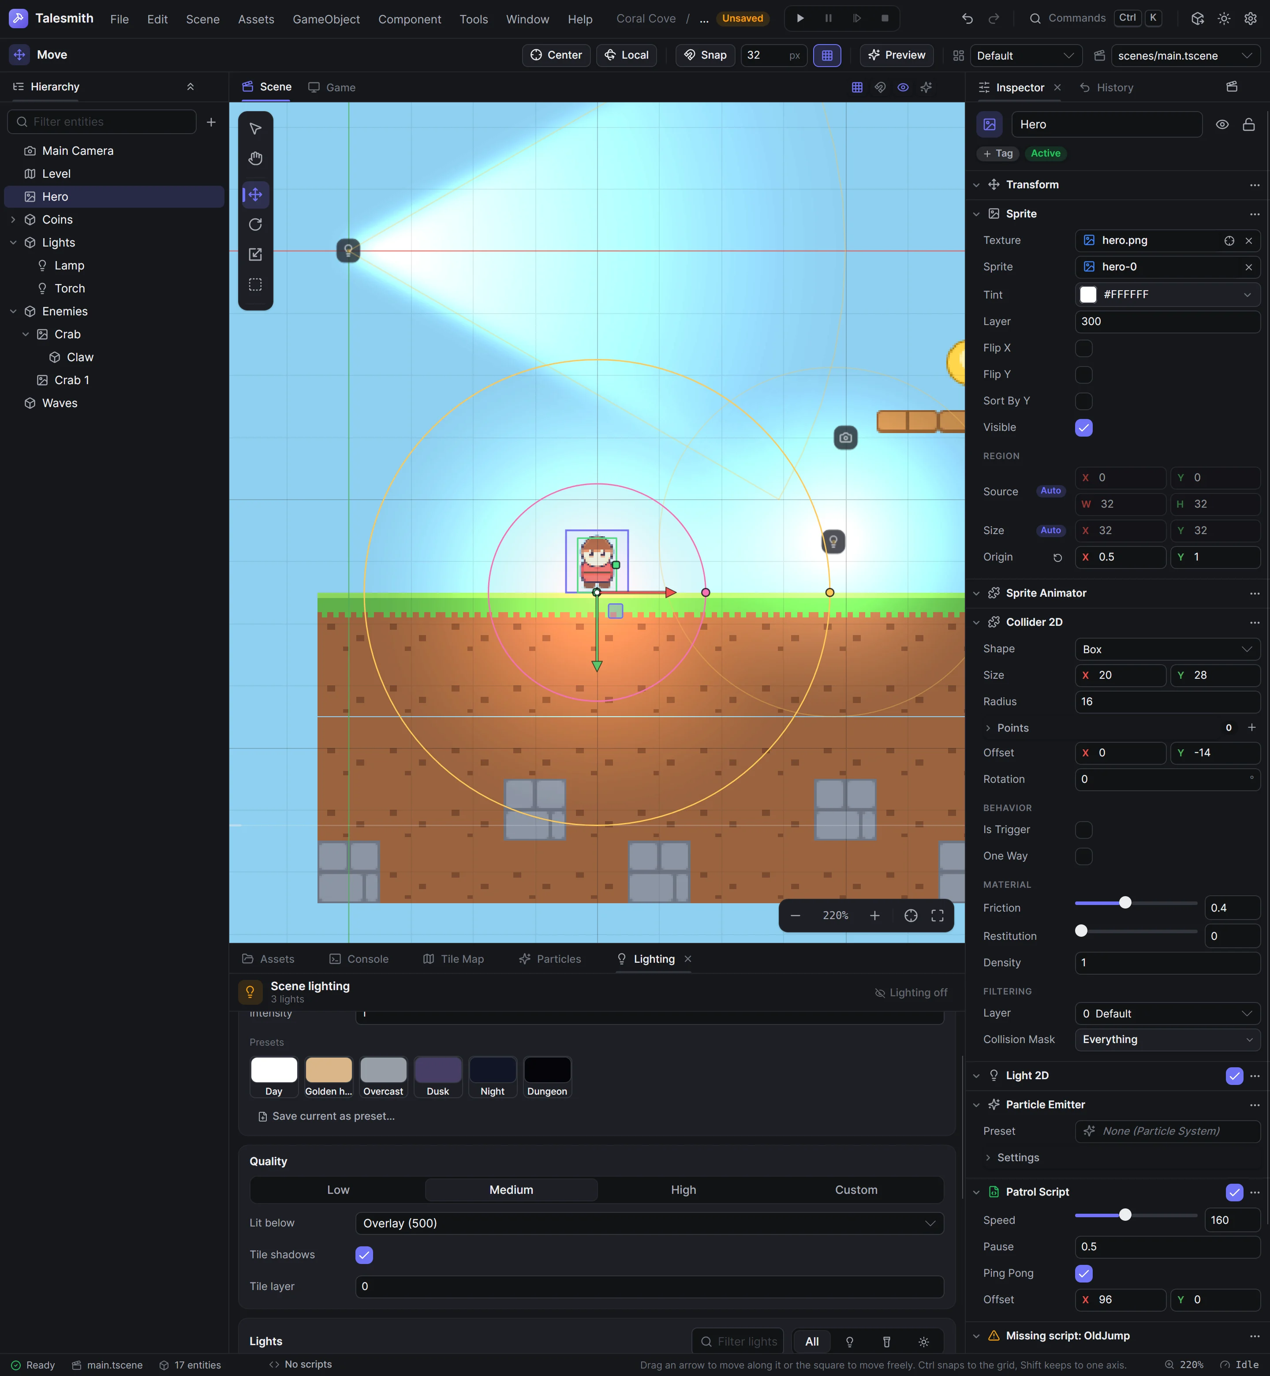This screenshot has width=1270, height=1376.
Task: Select the Scale tool in scene toolbar
Action: tap(255, 255)
